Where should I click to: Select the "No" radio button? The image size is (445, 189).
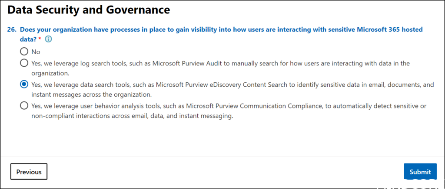(24, 52)
